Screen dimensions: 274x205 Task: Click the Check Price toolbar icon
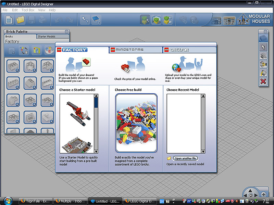tap(183, 20)
